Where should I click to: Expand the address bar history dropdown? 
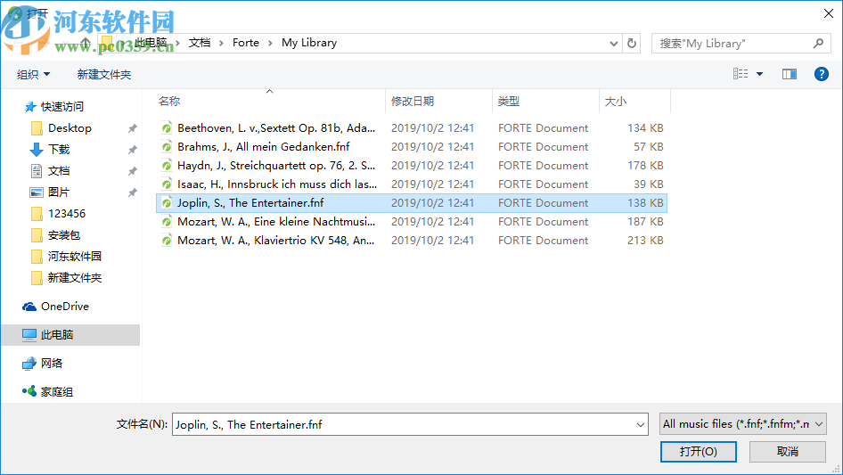pos(613,44)
